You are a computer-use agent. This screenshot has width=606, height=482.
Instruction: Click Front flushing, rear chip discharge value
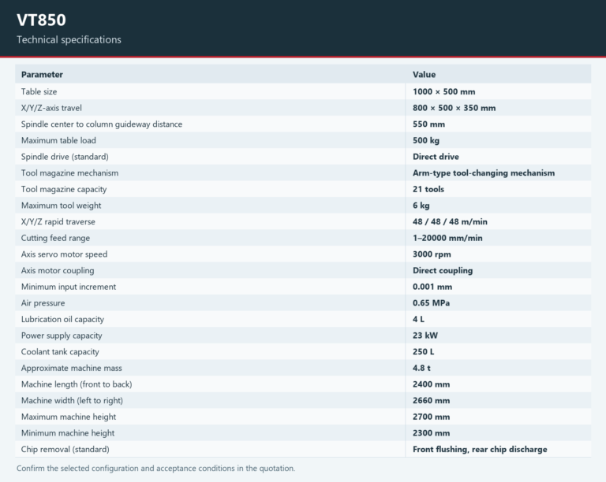480,449
